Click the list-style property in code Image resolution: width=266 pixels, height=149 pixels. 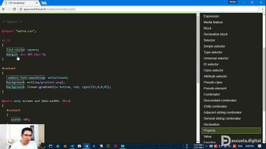point(15,50)
